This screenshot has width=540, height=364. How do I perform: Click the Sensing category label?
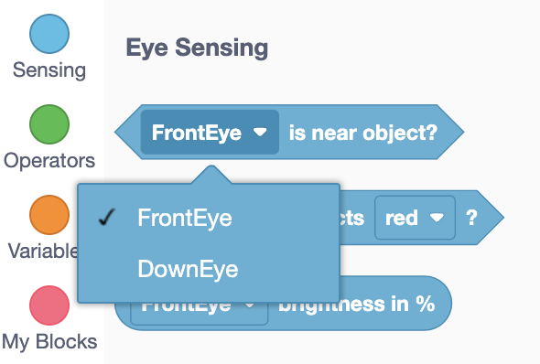click(x=49, y=70)
